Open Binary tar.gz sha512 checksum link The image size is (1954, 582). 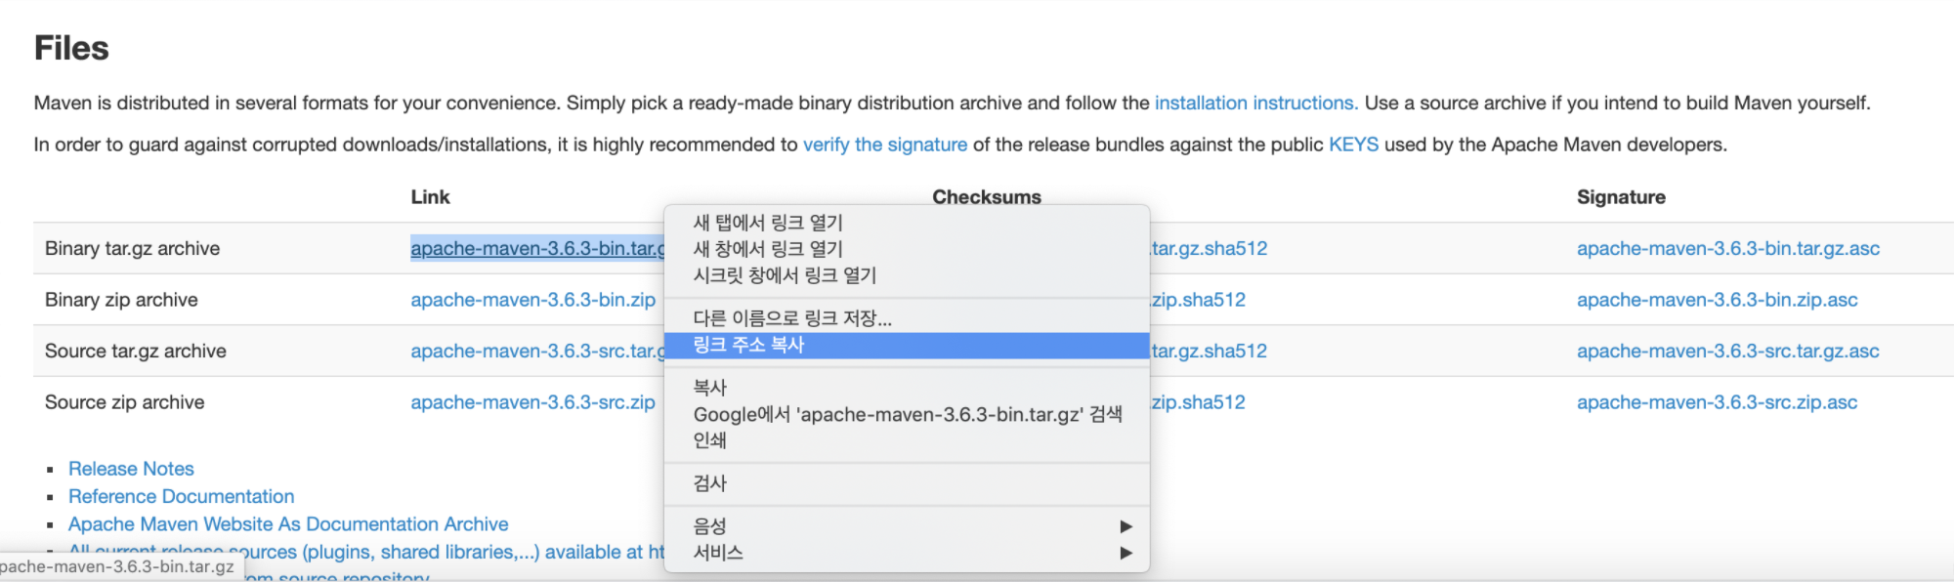1209,248
